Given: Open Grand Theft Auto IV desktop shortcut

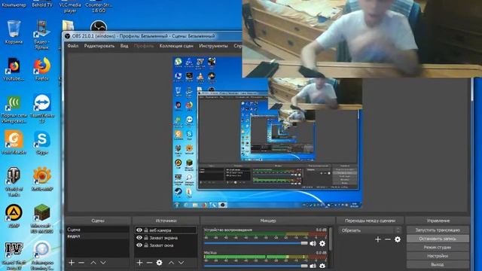Looking at the screenshot, I should pyautogui.click(x=14, y=256).
